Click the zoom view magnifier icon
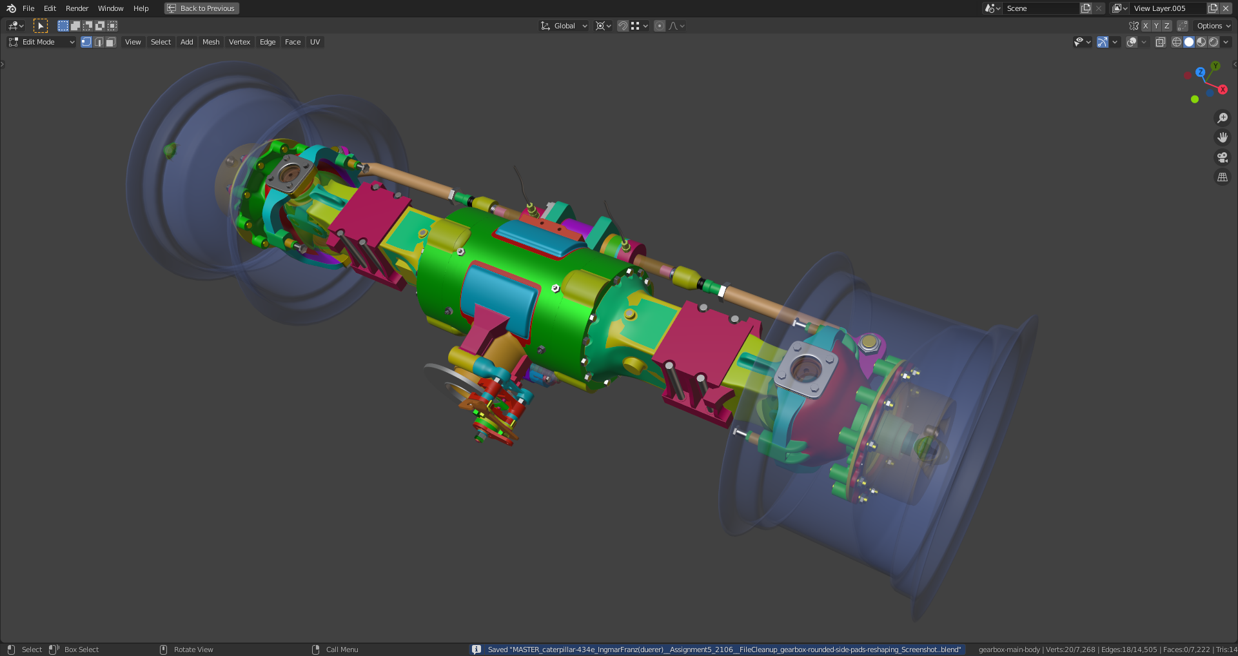This screenshot has width=1238, height=656. [1222, 118]
